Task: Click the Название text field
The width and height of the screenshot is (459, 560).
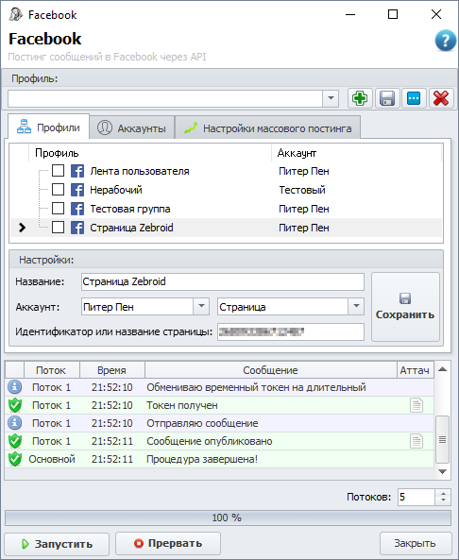Action: tap(223, 281)
